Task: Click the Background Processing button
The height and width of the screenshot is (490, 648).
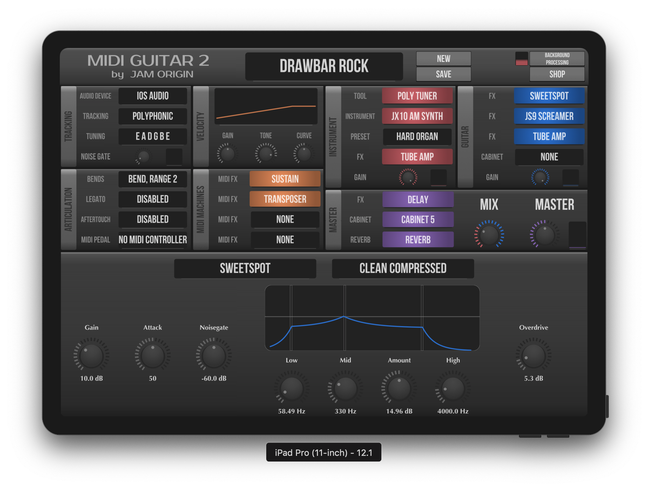Action: (557, 58)
